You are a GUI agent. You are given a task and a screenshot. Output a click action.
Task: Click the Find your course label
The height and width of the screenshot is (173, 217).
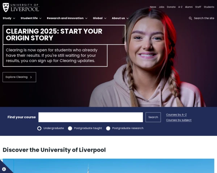pyautogui.click(x=22, y=117)
